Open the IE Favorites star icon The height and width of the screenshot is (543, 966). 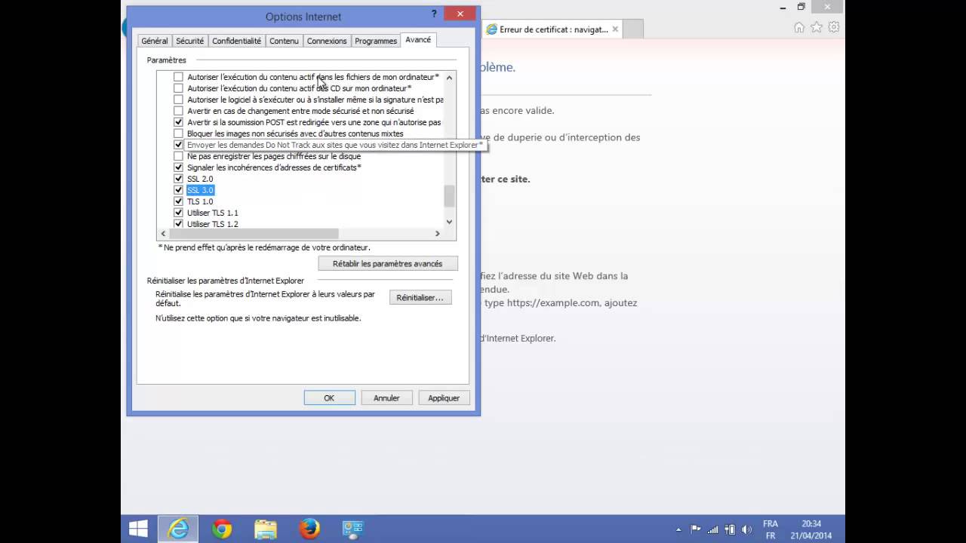[817, 27]
